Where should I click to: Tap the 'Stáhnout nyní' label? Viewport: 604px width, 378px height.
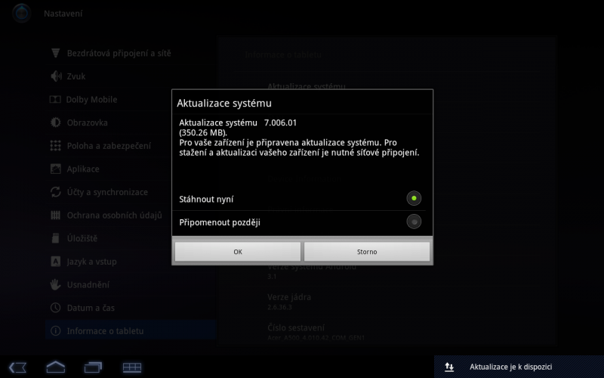coord(206,200)
